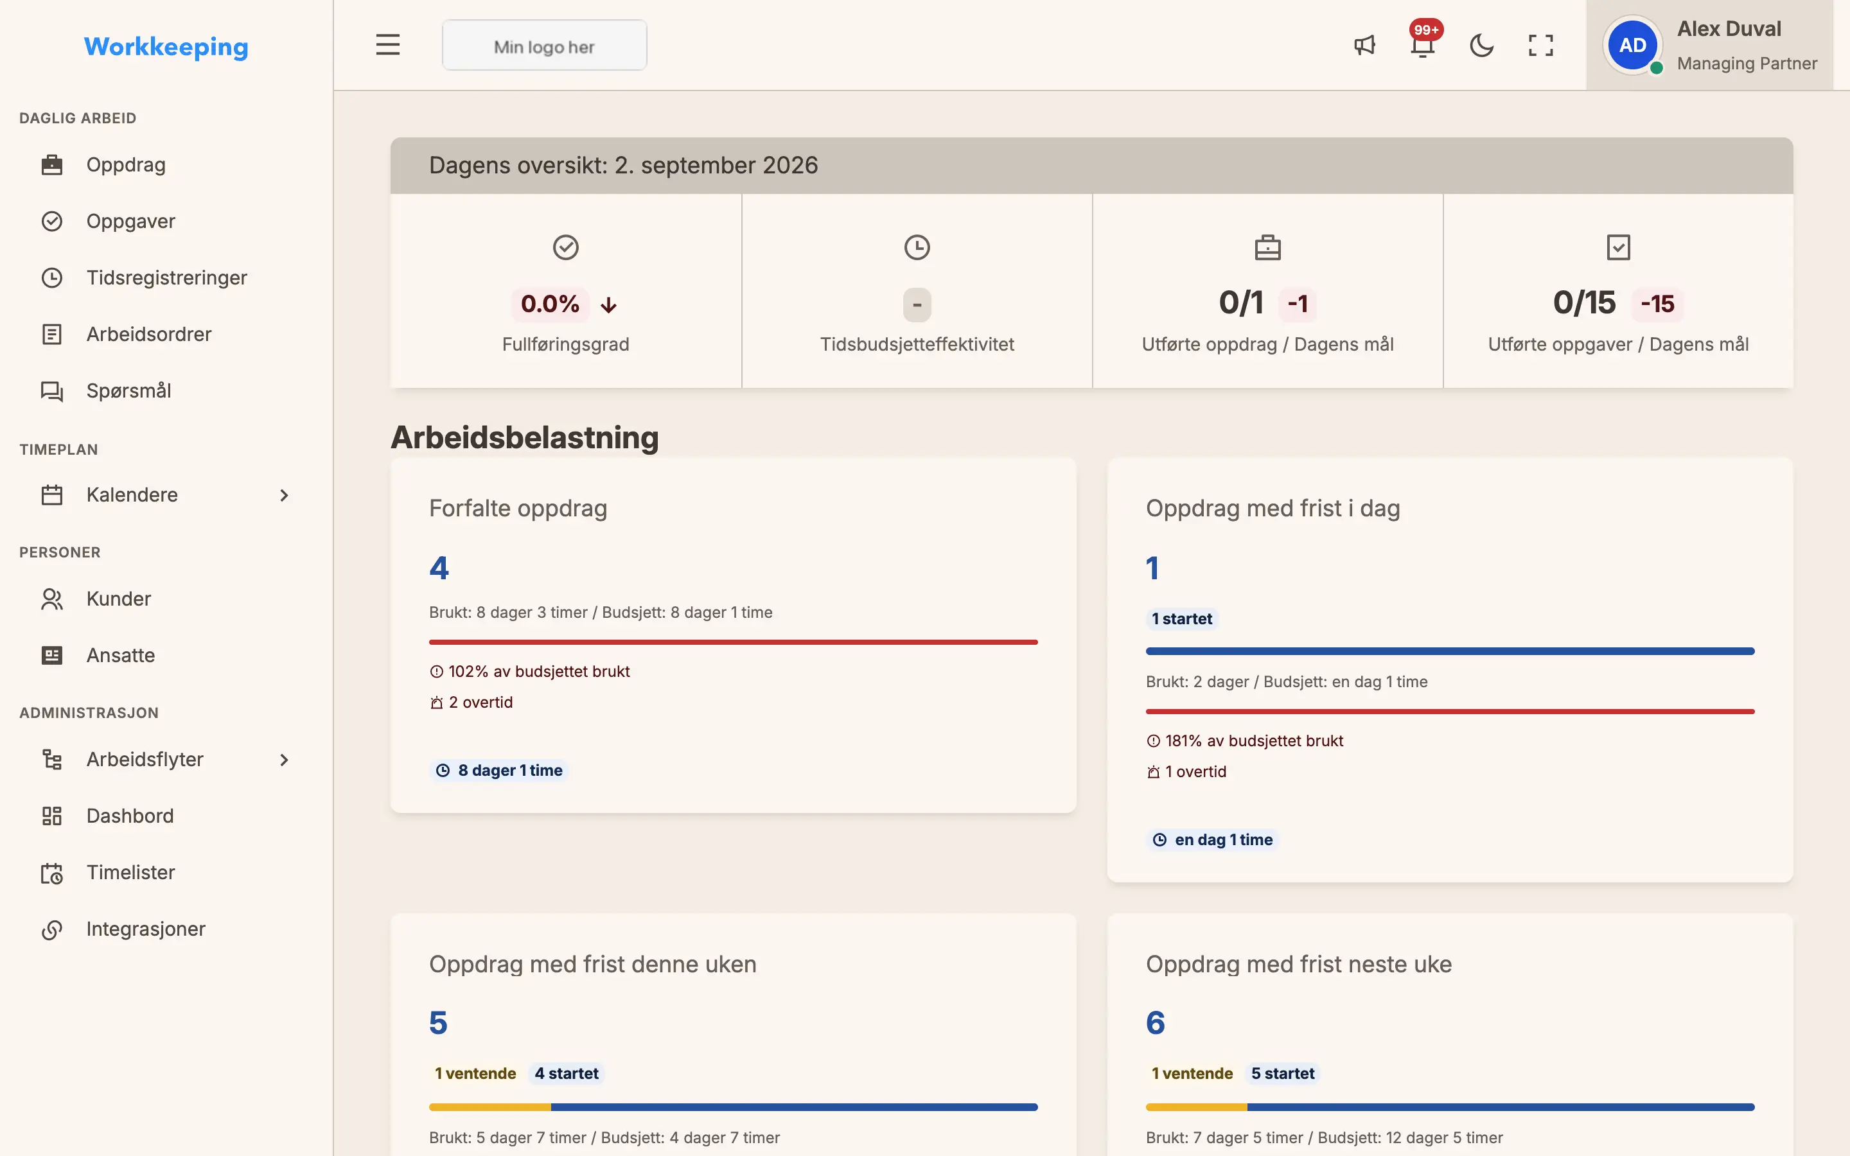Open the announcements megaphone icon
Screen dimensions: 1850x1156
[1364, 45]
